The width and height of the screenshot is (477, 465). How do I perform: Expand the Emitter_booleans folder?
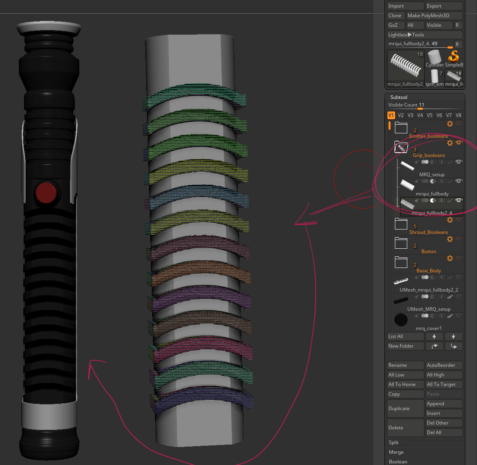[x=401, y=128]
